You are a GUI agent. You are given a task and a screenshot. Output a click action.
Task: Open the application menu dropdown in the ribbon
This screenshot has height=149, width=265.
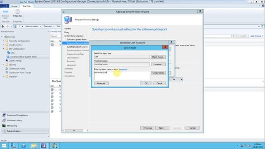point(5,6)
